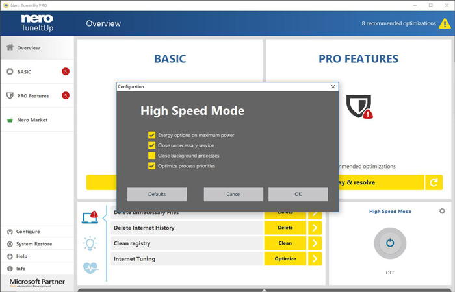
Task: Click the yellow warning triangle icon in header
Action: coord(445,23)
